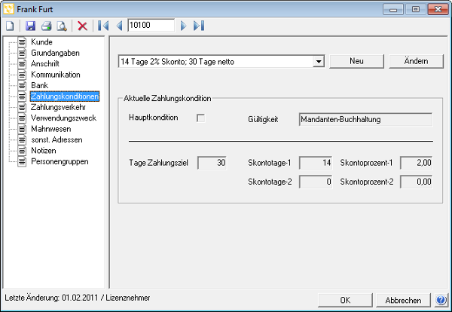Screen dimensions: 452x312
Task: Open the Personengruppen section
Action: [x=60, y=161]
